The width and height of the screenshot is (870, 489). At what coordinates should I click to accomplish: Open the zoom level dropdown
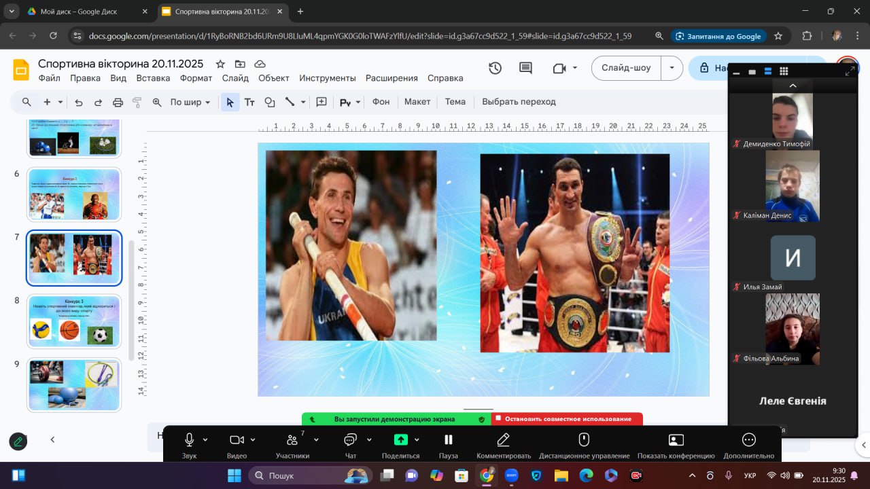190,102
